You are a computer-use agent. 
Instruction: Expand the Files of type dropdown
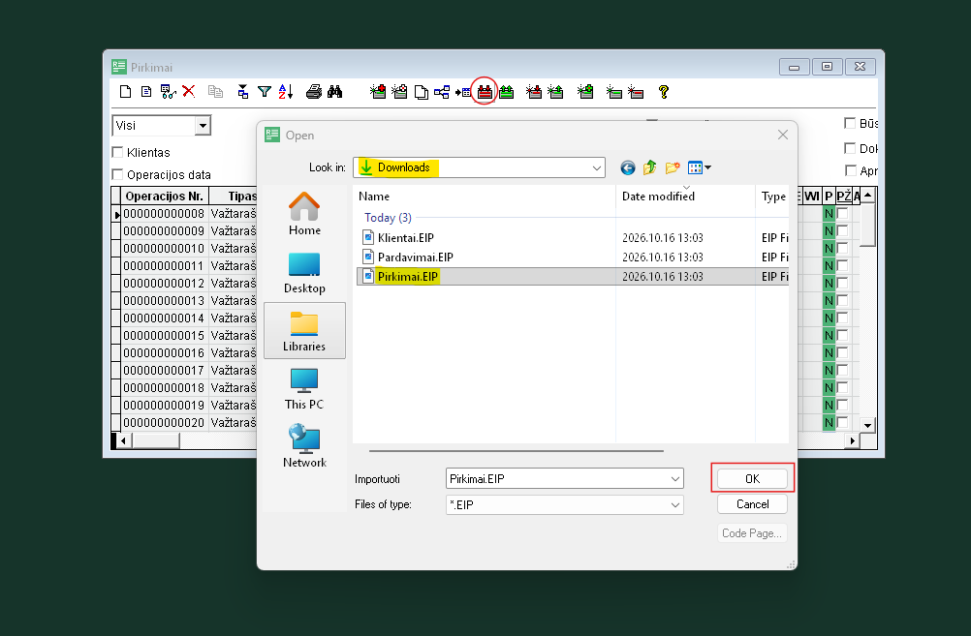[x=675, y=505]
